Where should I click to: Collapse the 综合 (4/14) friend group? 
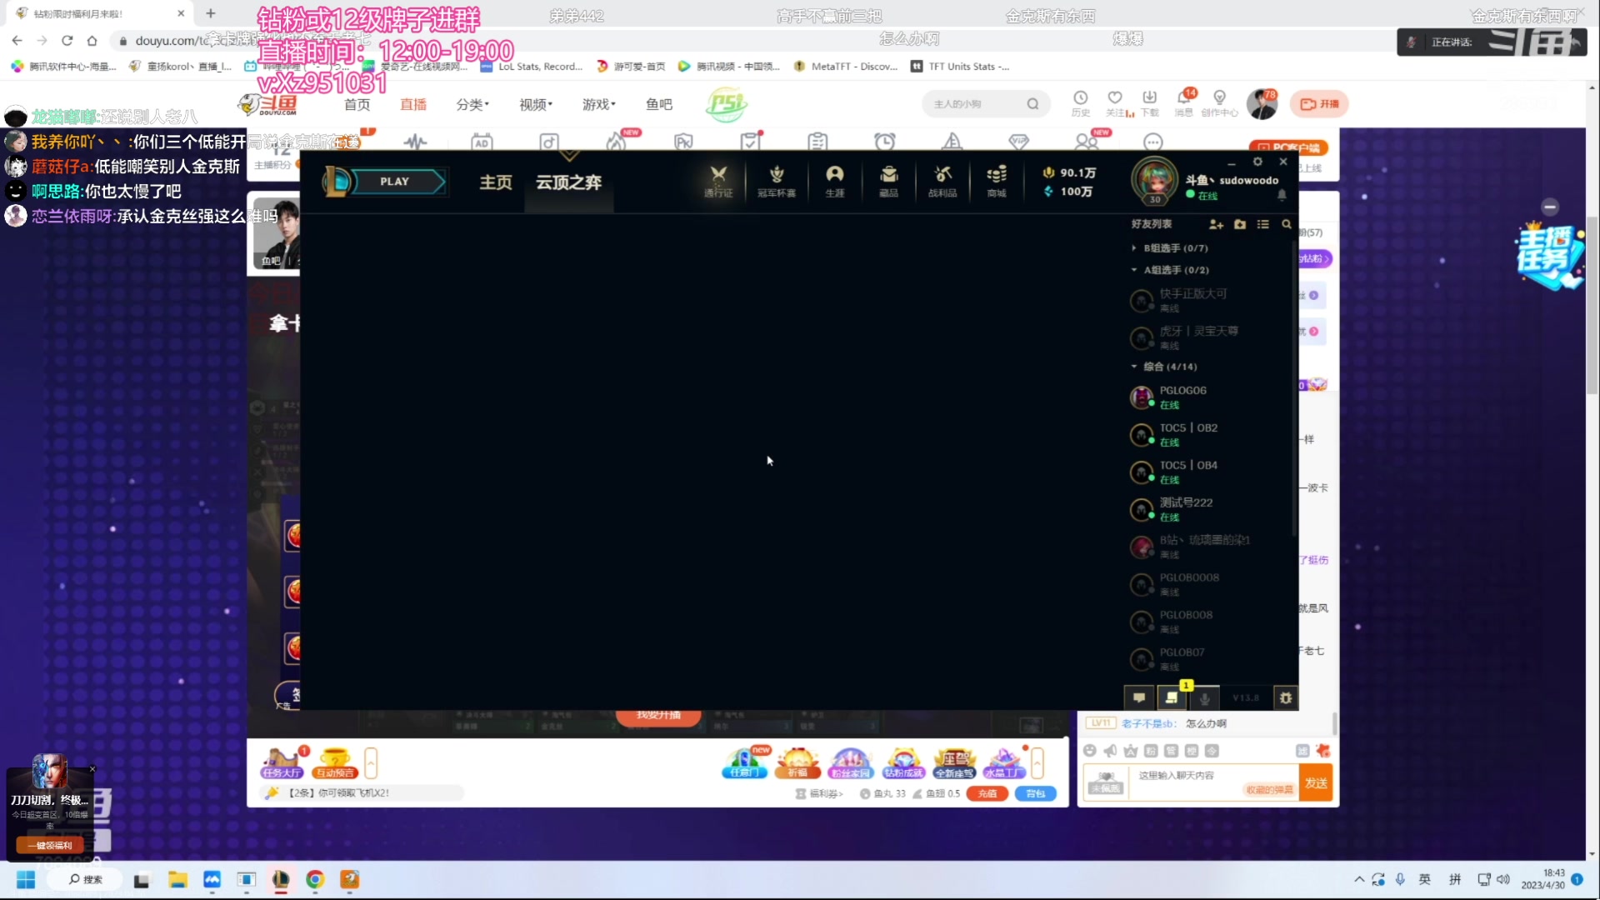tap(1133, 367)
